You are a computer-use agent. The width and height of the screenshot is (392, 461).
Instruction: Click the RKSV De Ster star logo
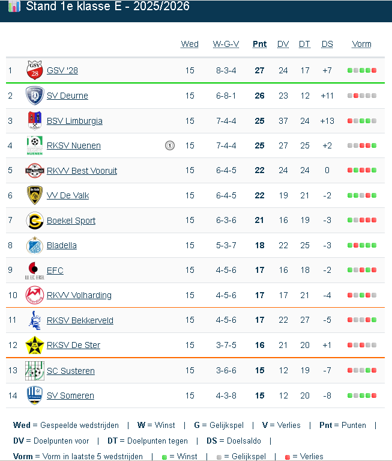point(34,345)
